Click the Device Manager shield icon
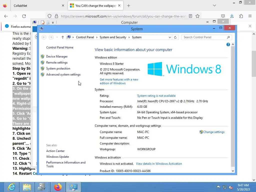256x192 pixels. click(42, 56)
